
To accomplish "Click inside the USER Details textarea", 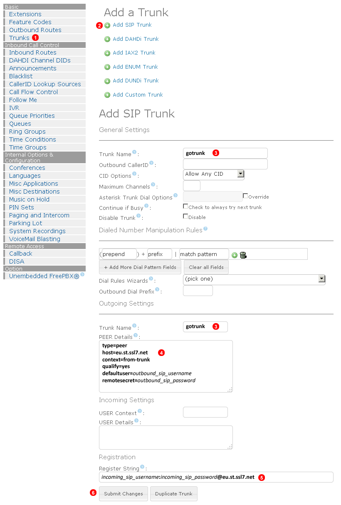I will point(166,438).
